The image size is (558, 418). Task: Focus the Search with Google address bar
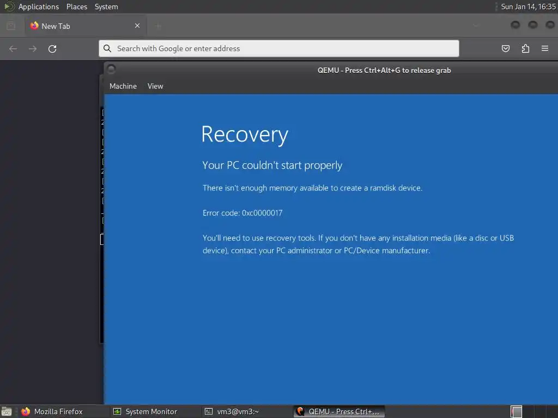(278, 48)
